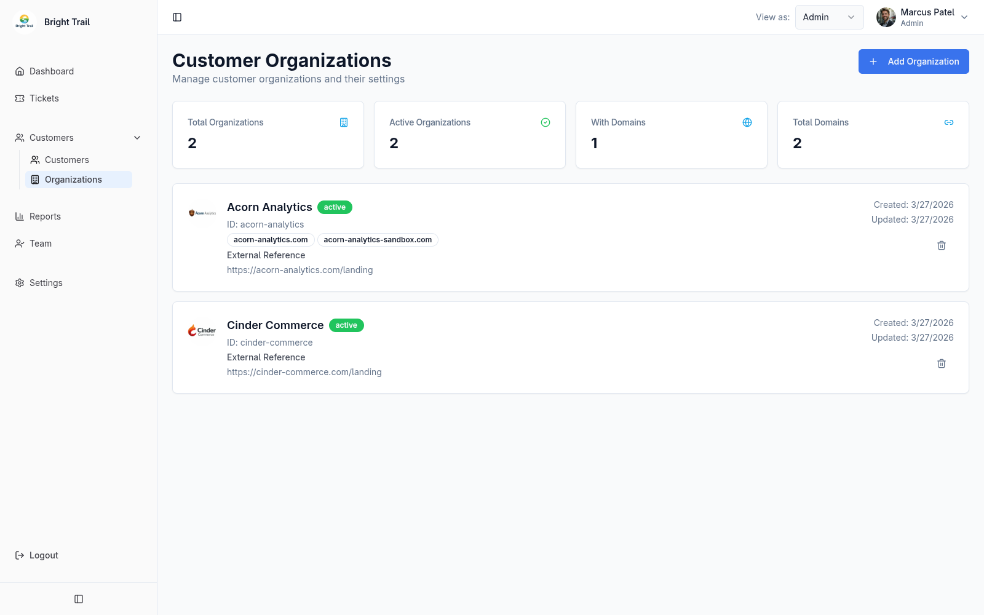Open the Acorn Analytics organization title

269,207
